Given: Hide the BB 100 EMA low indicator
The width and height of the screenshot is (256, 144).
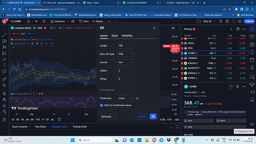Looking at the screenshot, I should pos(33,43).
